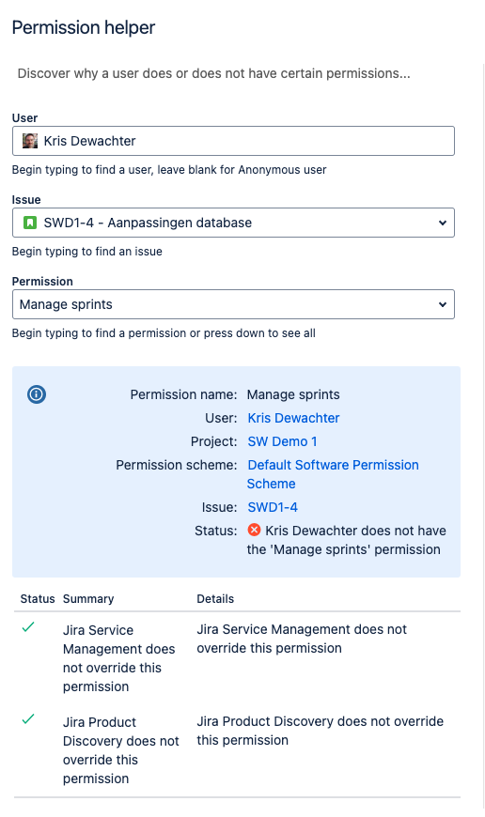Click the blue info icon in results panel
The image size is (485, 817).
[37, 394]
